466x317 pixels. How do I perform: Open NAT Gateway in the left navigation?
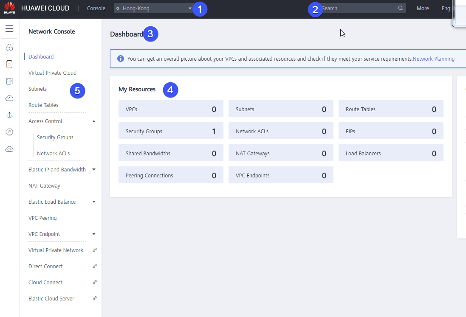44,186
